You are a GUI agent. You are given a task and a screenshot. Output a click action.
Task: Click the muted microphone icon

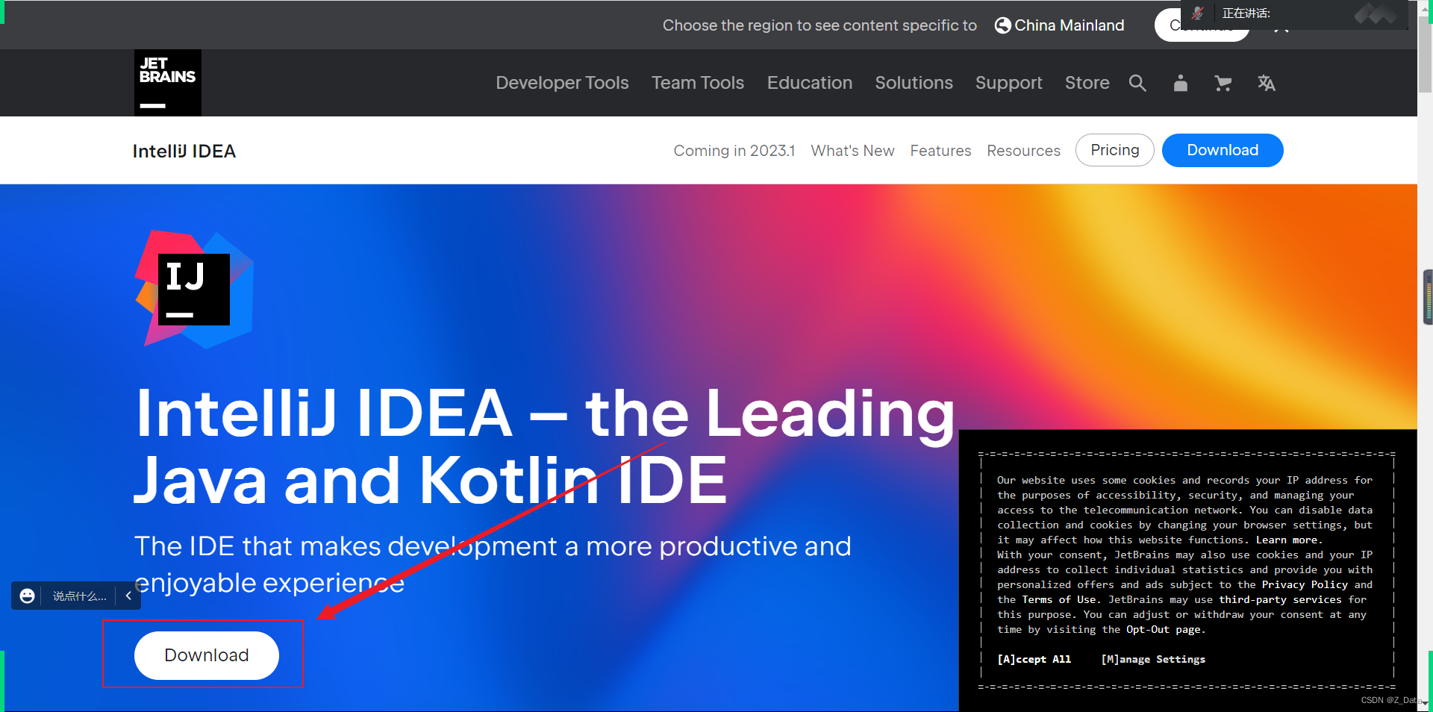click(1197, 13)
